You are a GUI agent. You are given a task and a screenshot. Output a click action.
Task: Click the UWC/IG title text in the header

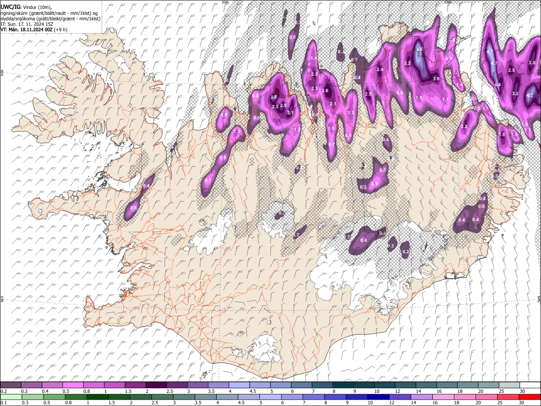point(10,7)
